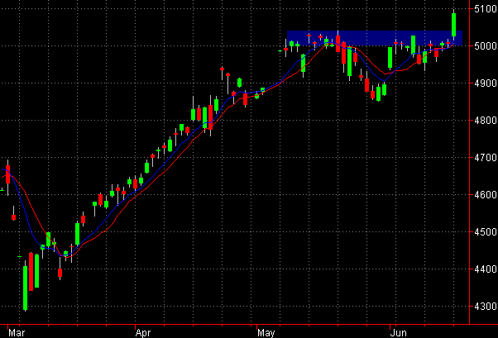Click the Mar date axis label
Image resolution: width=498 pixels, height=338 pixels.
[x=17, y=333]
